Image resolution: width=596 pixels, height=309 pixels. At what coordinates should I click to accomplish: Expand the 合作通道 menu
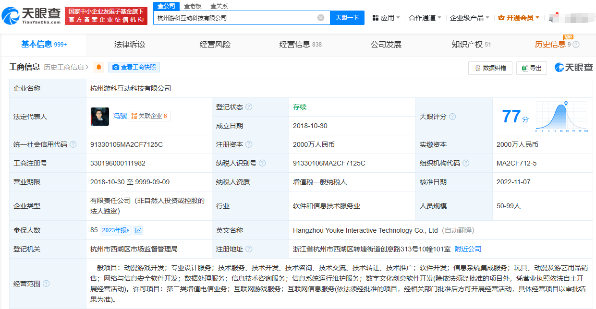coord(425,18)
